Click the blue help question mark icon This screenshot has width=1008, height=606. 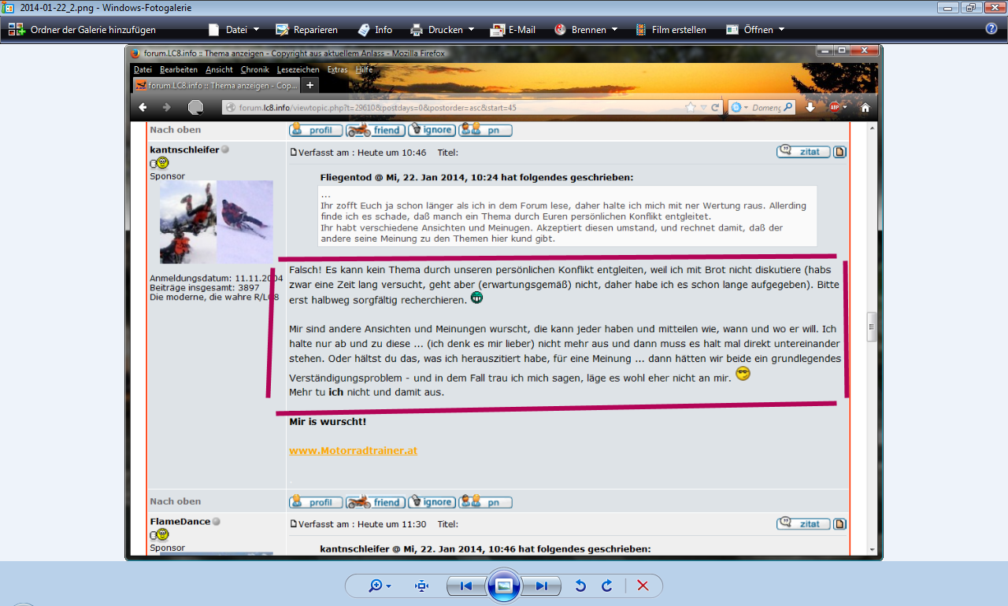(x=991, y=29)
